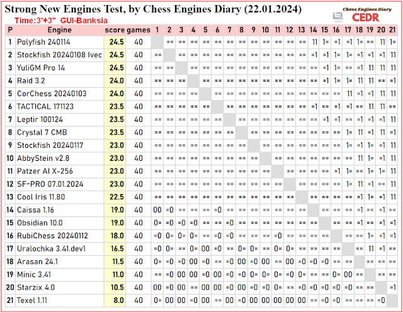Click the 'score' column header

click(x=115, y=30)
